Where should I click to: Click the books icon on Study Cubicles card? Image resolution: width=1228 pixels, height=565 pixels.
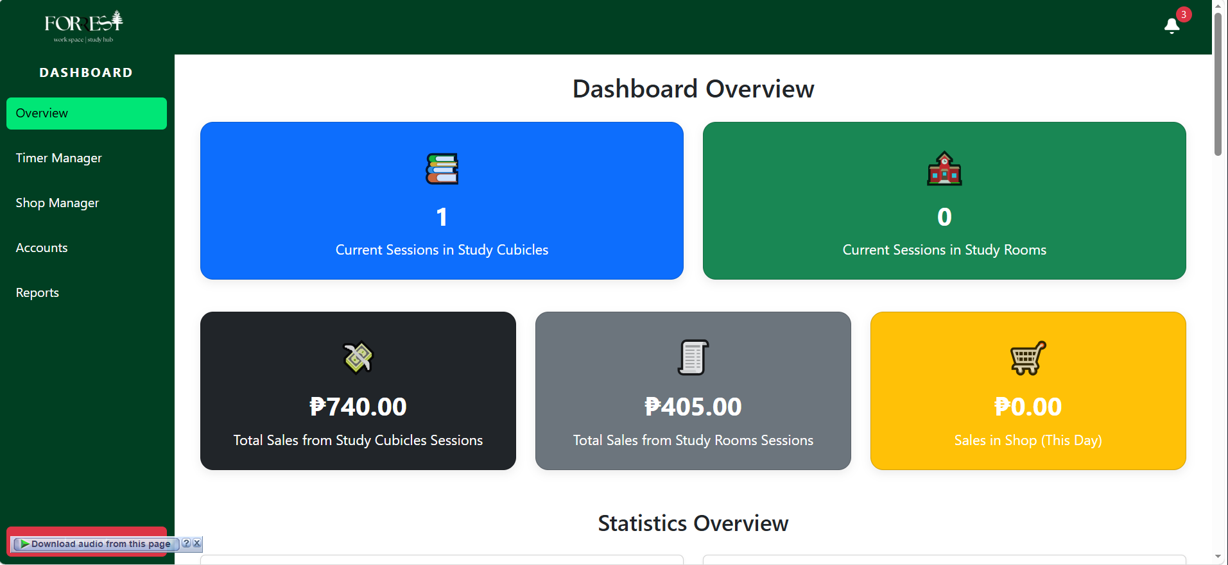442,169
